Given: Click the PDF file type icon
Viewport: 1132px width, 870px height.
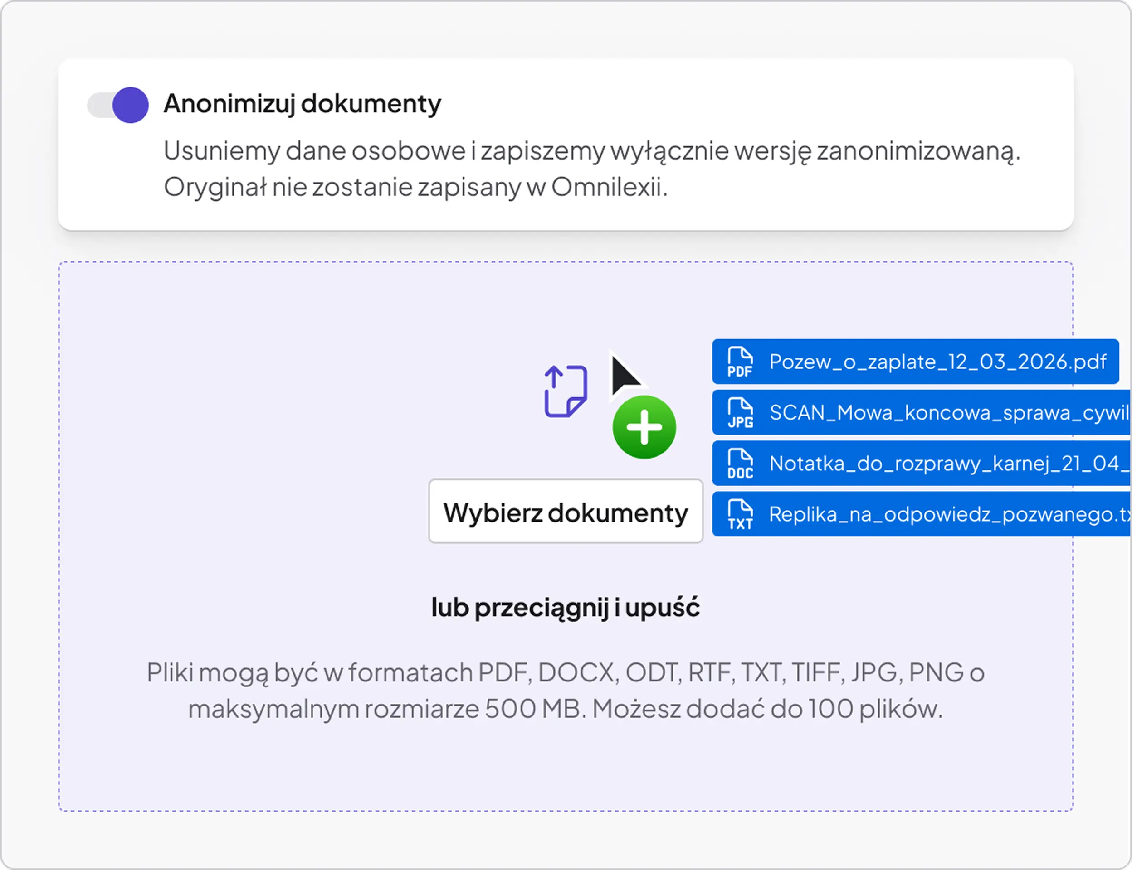Looking at the screenshot, I should 740,362.
